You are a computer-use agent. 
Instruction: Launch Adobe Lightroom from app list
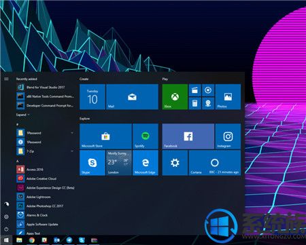coord(46,197)
